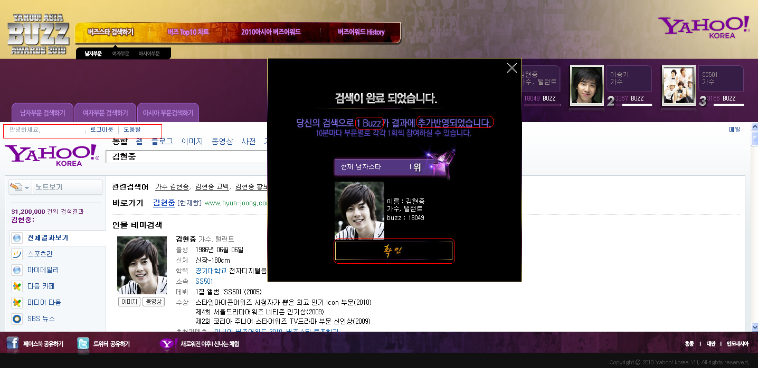Select the 아시아부문 sub-tab
This screenshot has height=368, width=758.
(x=149, y=54)
